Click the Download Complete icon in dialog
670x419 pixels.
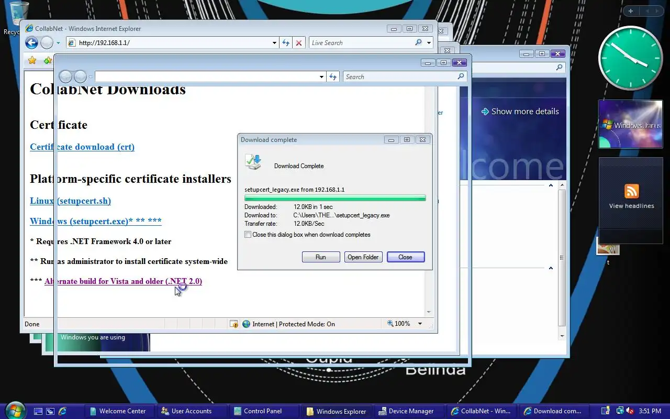point(253,162)
